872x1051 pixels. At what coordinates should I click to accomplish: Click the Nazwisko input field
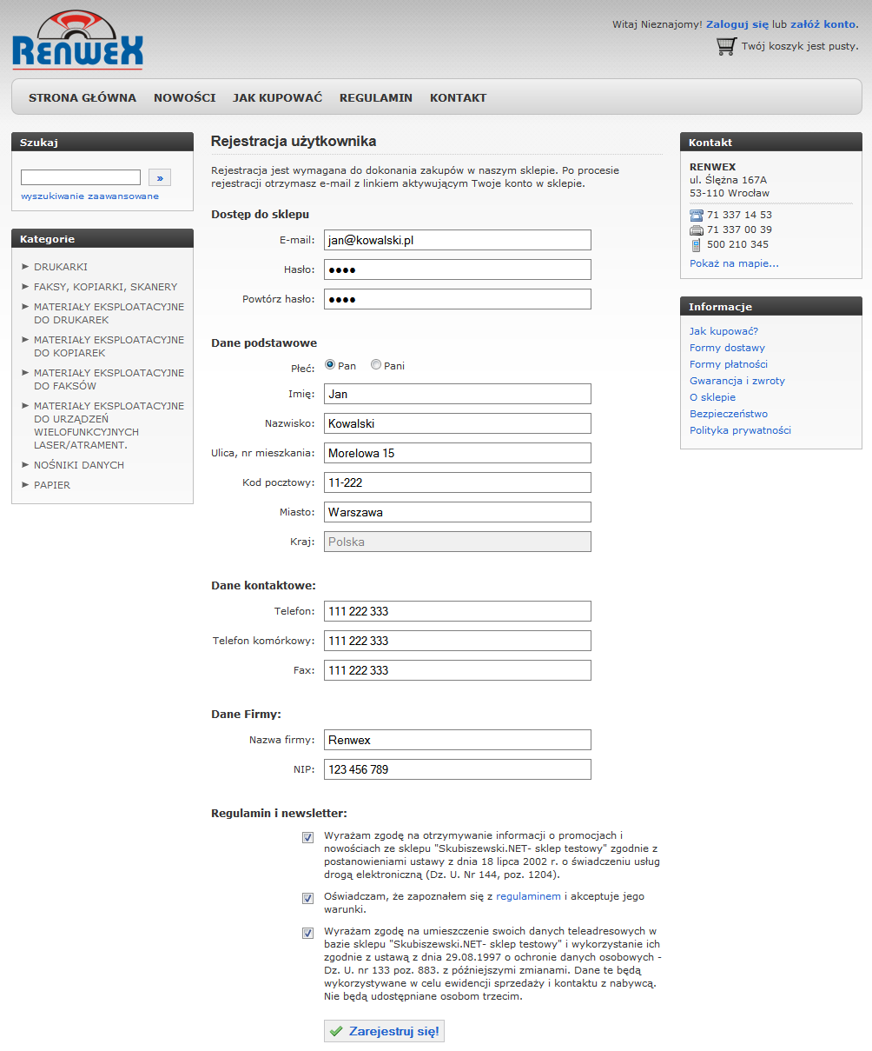(x=458, y=423)
